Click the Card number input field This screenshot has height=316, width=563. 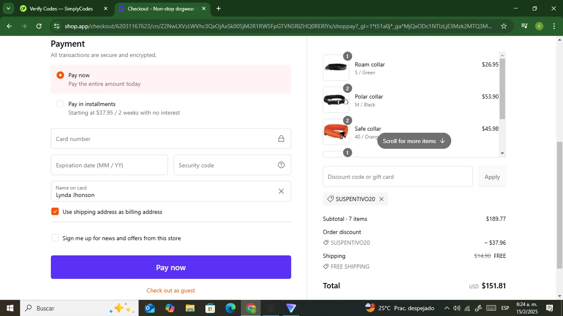click(171, 139)
